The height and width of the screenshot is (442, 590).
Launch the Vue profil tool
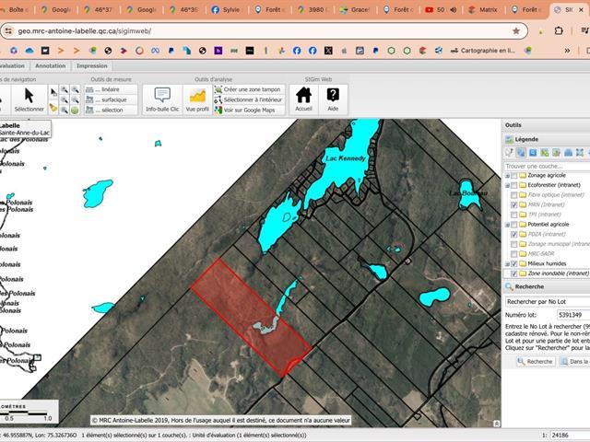[197, 98]
